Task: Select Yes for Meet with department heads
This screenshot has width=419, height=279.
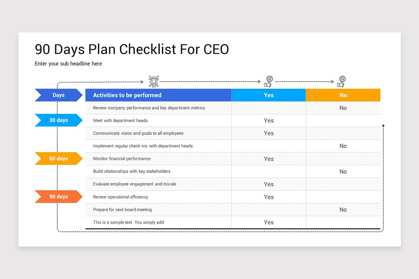Action: (269, 121)
